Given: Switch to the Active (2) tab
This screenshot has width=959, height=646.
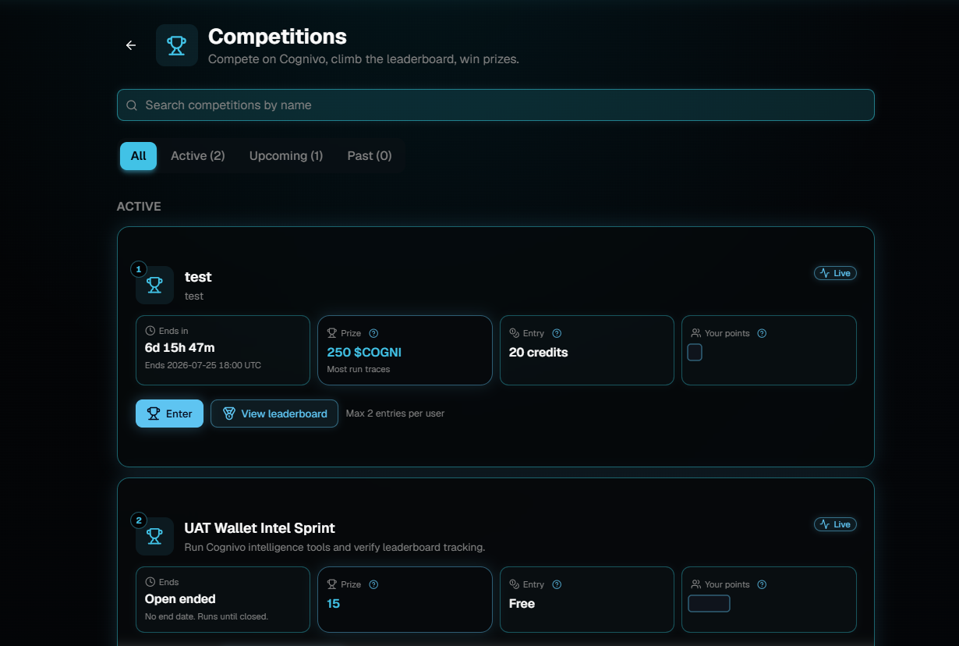Looking at the screenshot, I should tap(198, 156).
